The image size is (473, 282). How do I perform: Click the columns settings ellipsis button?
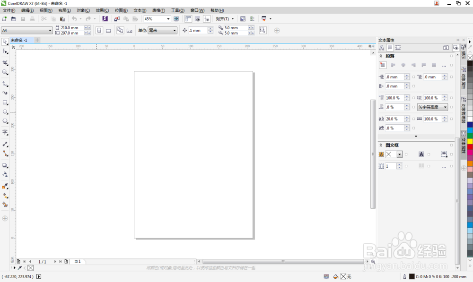point(444,166)
